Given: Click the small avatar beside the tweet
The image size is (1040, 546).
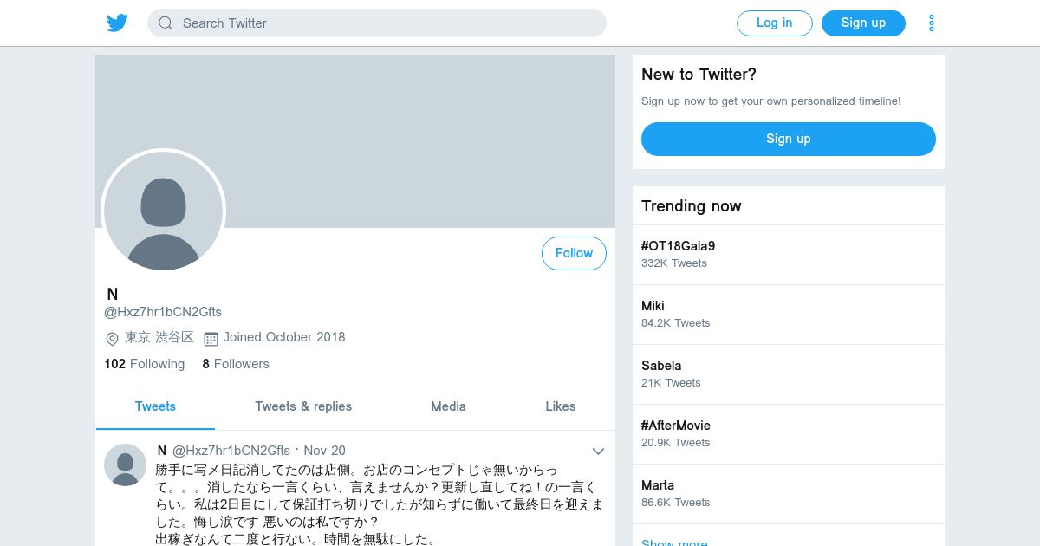Looking at the screenshot, I should point(125,465).
